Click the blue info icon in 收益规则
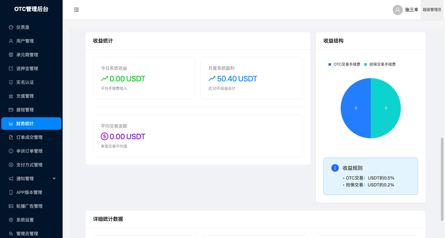The image size is (445, 238). [335, 168]
